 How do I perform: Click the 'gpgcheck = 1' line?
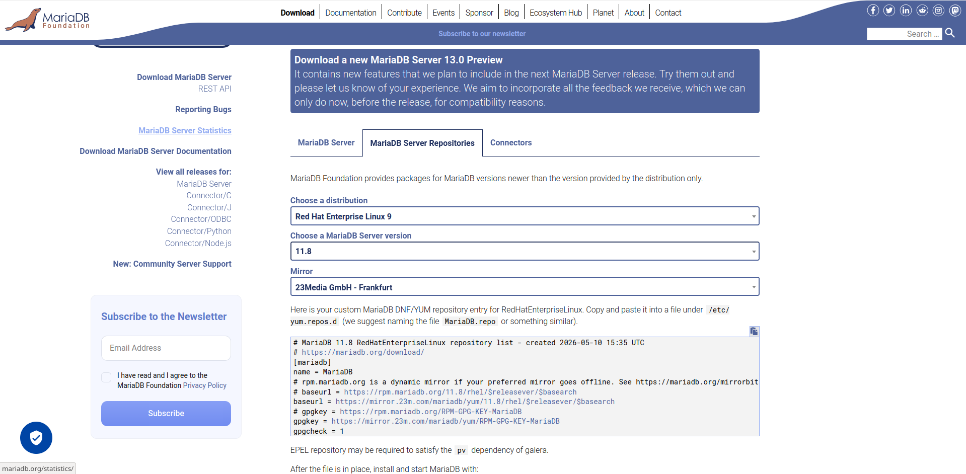pyautogui.click(x=319, y=431)
